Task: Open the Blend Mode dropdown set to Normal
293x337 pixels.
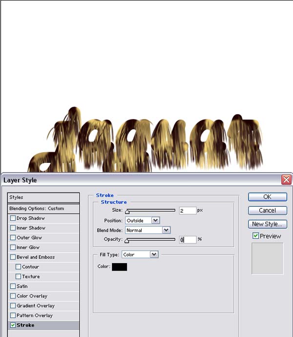Action: pyautogui.click(x=148, y=230)
